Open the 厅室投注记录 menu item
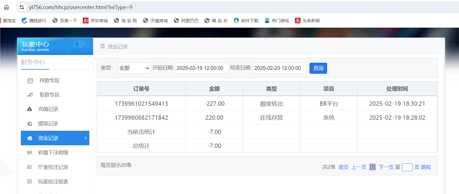Viewport: 459px width, 194px height. 53,167
